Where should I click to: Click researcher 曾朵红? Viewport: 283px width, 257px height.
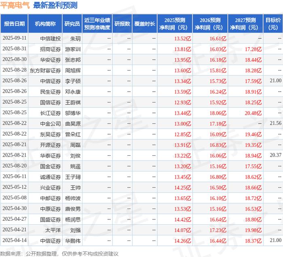(x=73, y=134)
